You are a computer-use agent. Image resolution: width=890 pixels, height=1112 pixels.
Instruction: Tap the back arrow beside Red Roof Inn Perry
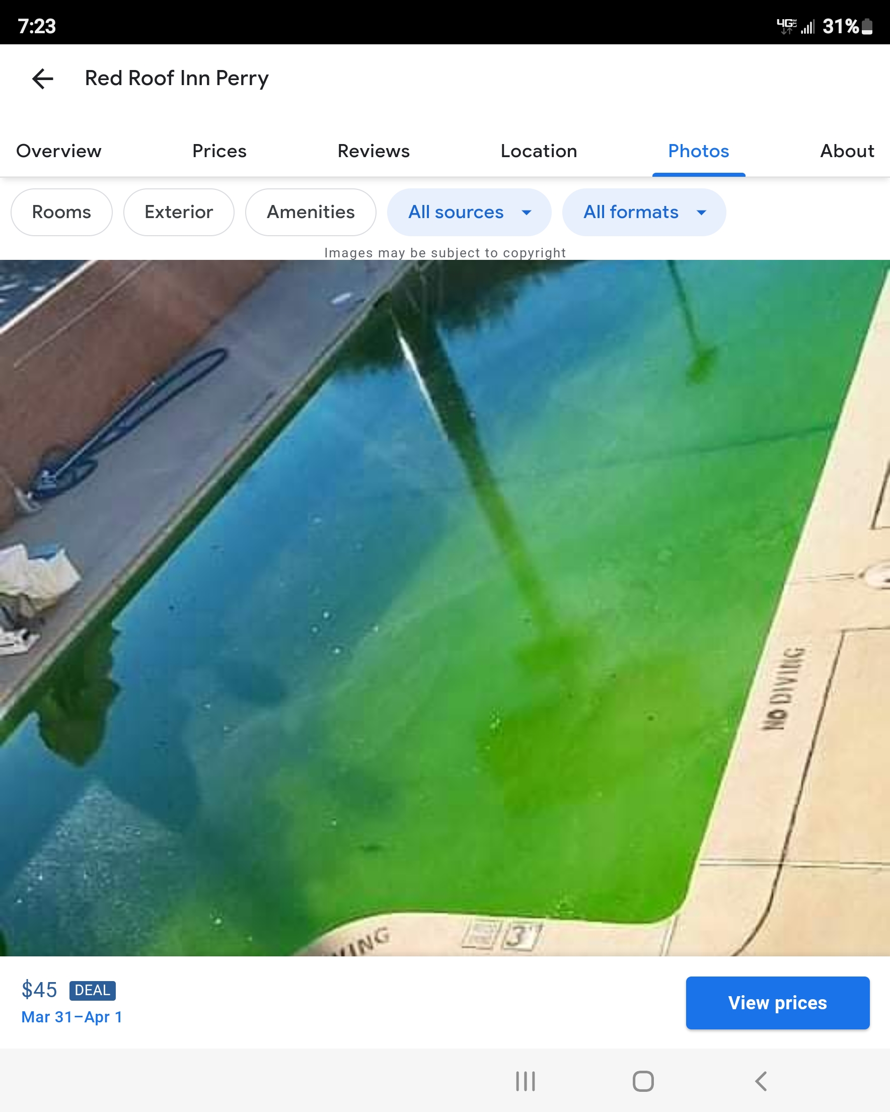(x=42, y=79)
